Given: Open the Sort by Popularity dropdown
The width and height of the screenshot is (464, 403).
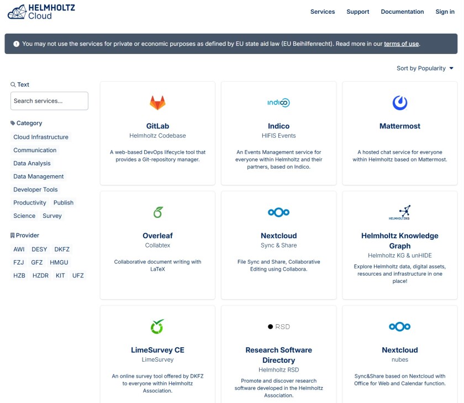Looking at the screenshot, I should pos(425,68).
